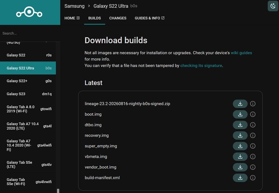Select Galaxy Tab A7 10.4 2020 (Wi-Fi)
Screen dimensions: 279x193
(28, 145)
